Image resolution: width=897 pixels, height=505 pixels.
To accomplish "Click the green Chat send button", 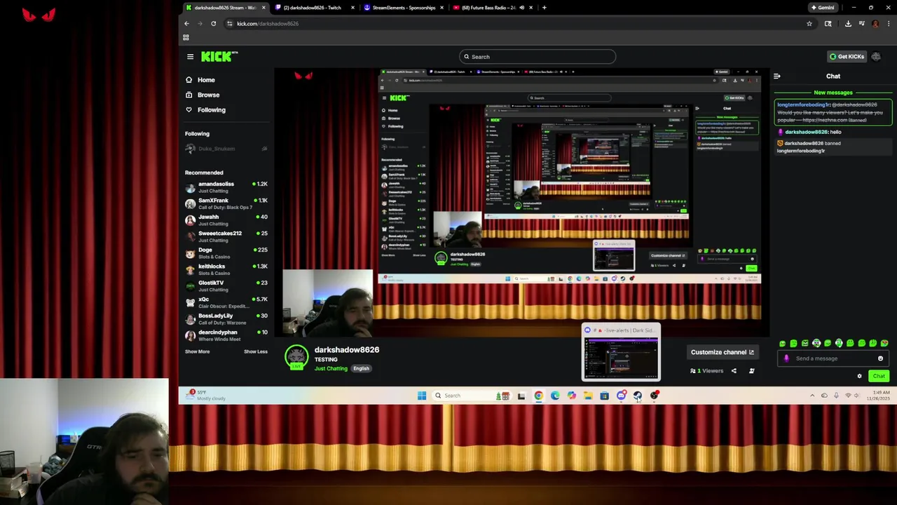I will tap(879, 376).
